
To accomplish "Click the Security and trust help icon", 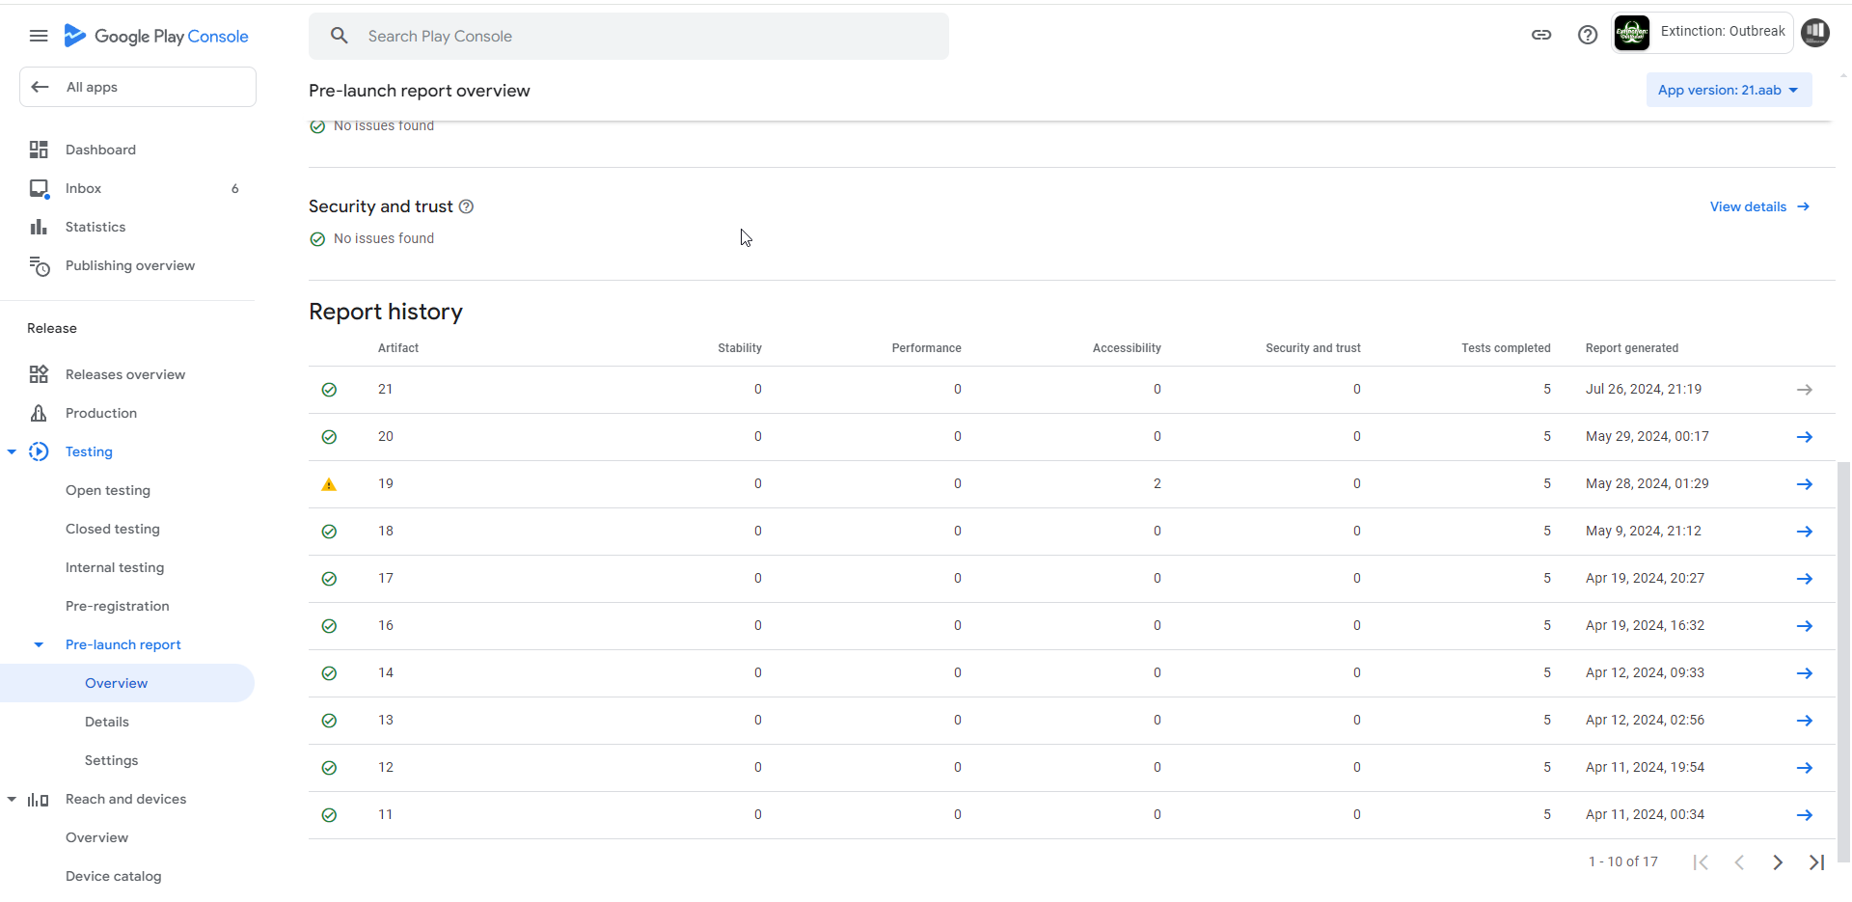I will click(x=466, y=206).
